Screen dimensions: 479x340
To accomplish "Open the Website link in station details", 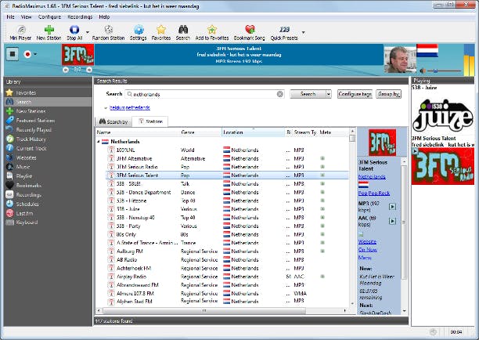I will (367, 242).
